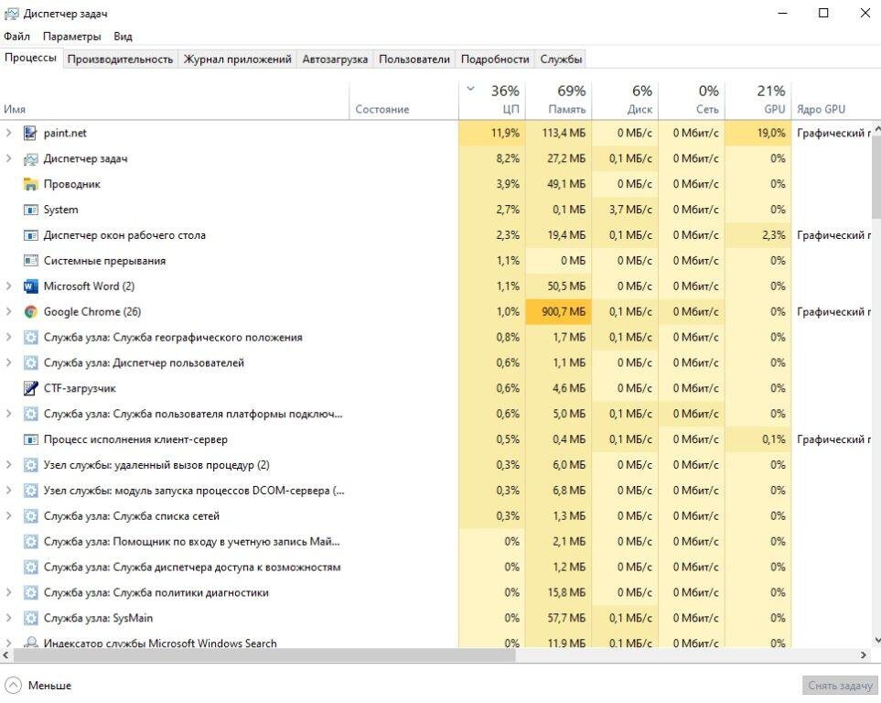Sort by the GPU column header
The image size is (881, 703).
(x=757, y=100)
